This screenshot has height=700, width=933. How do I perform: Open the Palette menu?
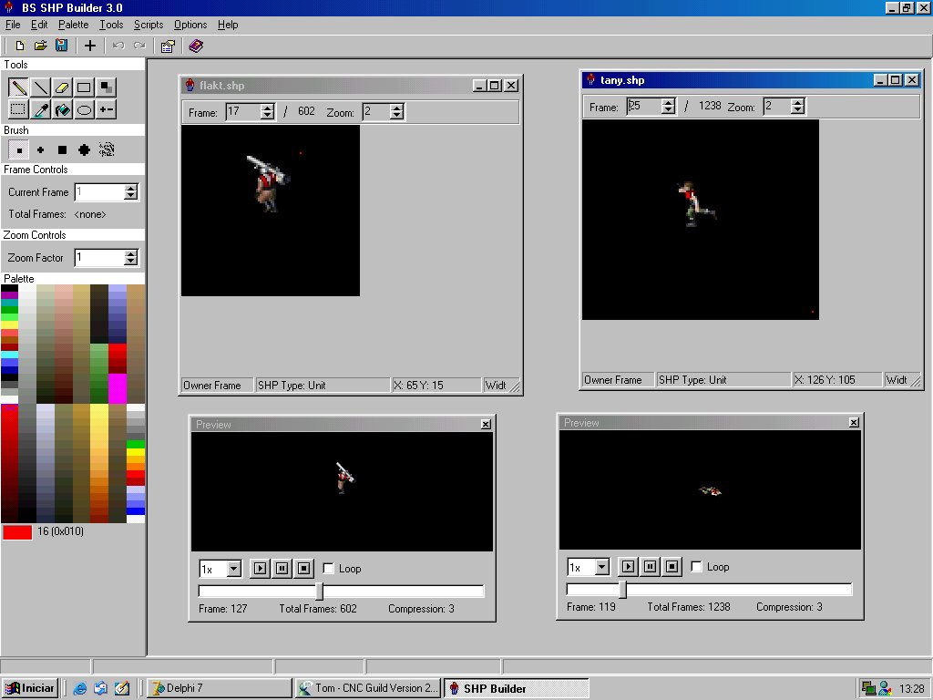coord(74,25)
